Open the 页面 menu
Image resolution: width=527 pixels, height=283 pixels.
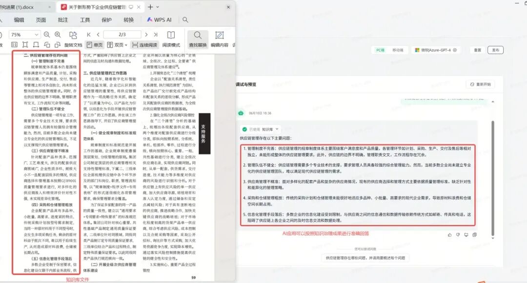click(41, 20)
